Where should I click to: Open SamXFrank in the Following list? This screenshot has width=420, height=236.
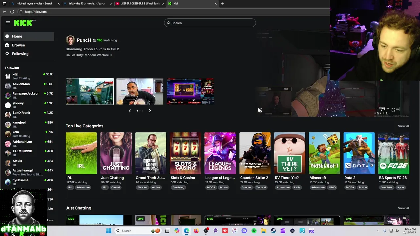pyautogui.click(x=29, y=114)
